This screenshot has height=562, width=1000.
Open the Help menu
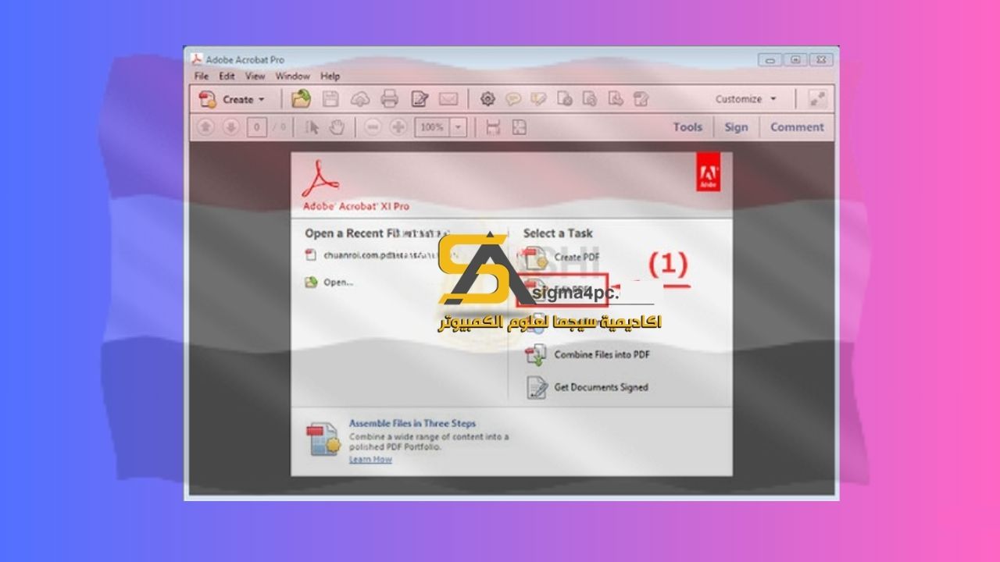point(330,76)
